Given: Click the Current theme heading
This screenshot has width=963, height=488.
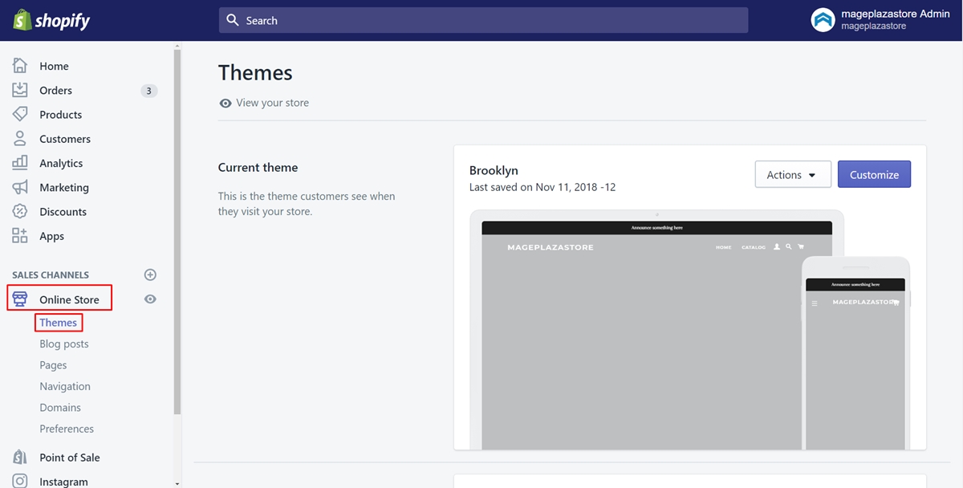Looking at the screenshot, I should 258,167.
